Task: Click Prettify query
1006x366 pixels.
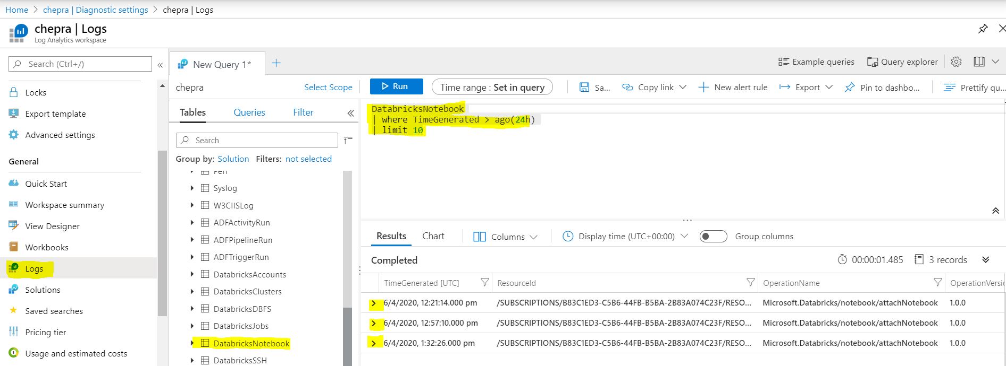Action: (x=973, y=88)
